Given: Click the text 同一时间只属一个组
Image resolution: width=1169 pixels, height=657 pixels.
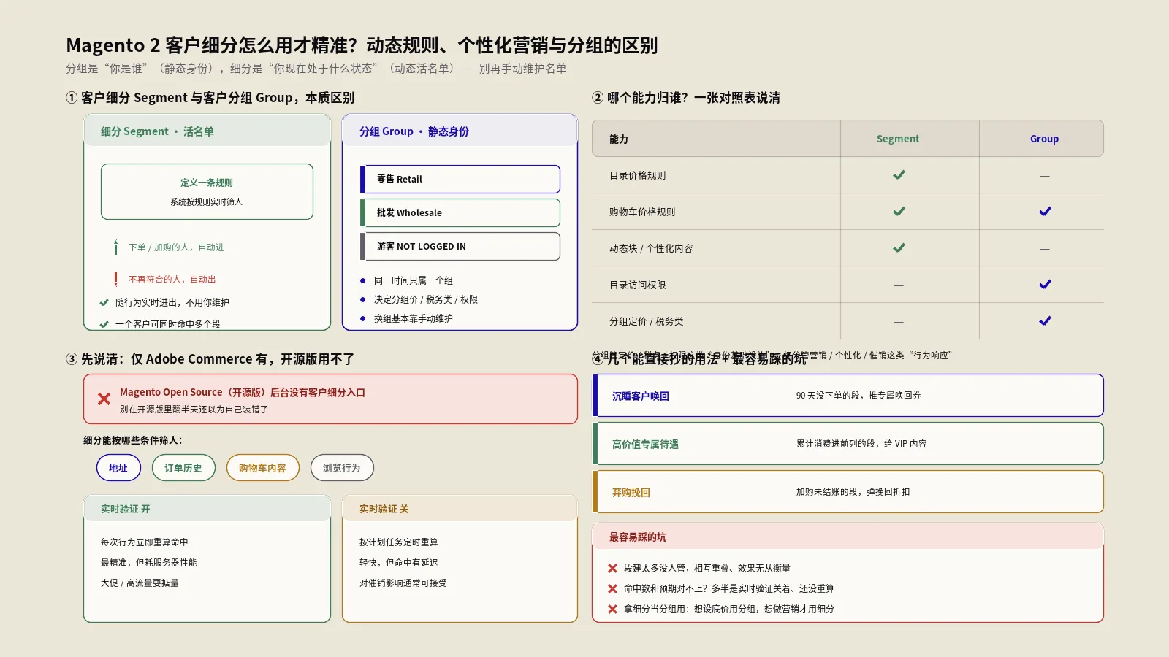Looking at the screenshot, I should [414, 280].
